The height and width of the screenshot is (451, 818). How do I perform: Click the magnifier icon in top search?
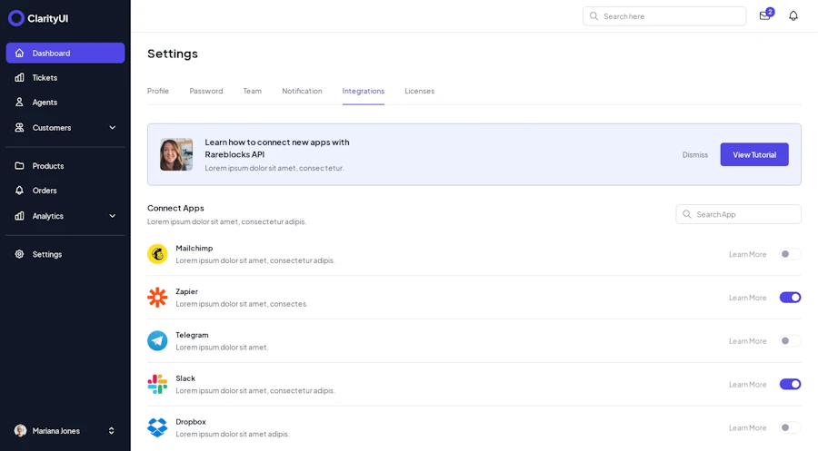(594, 16)
